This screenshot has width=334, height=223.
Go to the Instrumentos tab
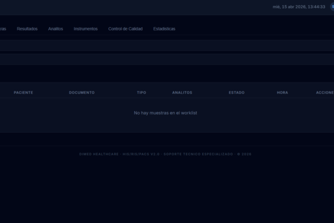click(86, 28)
